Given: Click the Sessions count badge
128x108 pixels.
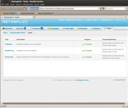Looking at the screenshot, I should click(x=42, y=28).
